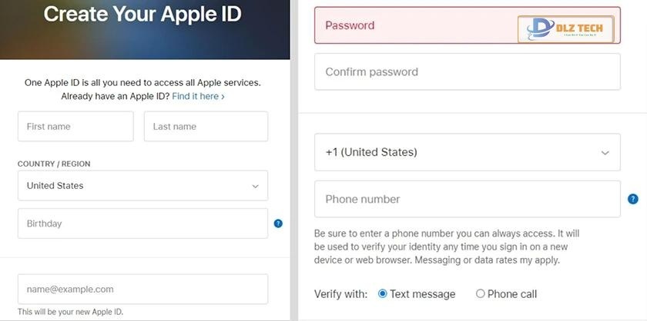Viewport: 647px width, 321px height.
Task: Expand the +1 (United States) country code dropdown
Action: [x=467, y=152]
